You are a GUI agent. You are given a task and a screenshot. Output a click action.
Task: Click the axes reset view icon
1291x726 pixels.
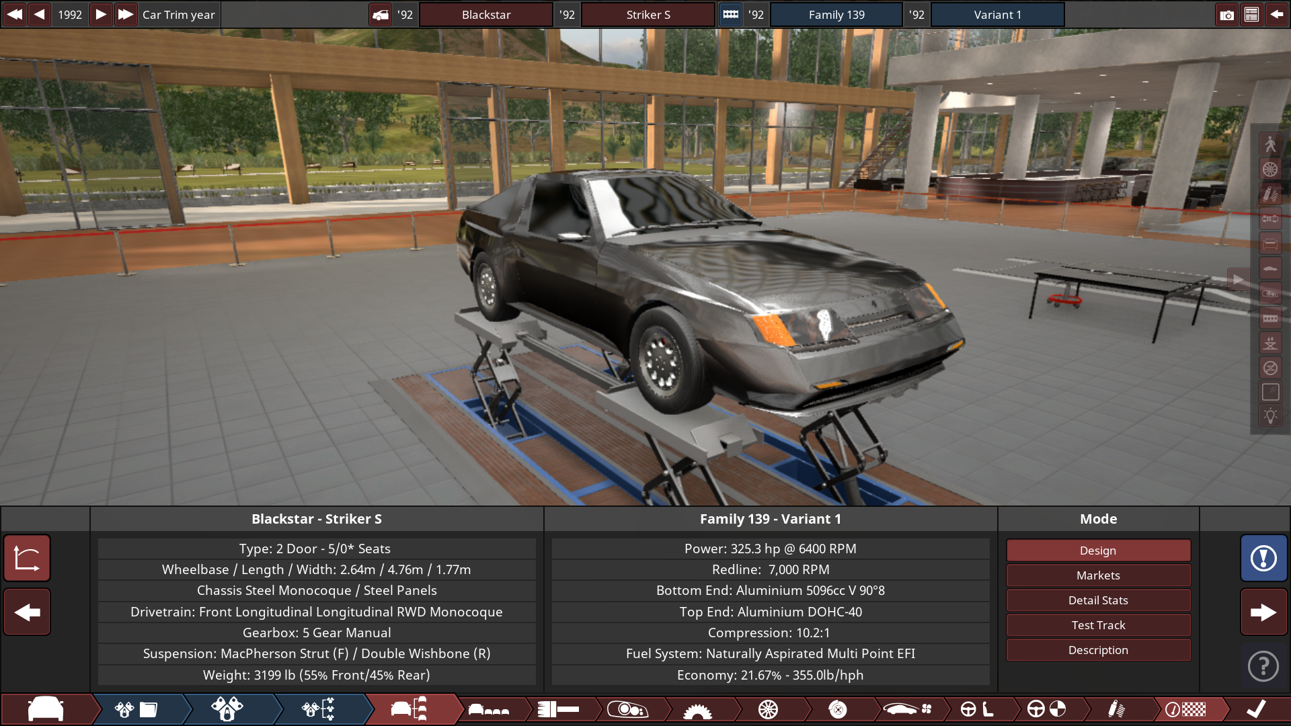point(27,558)
